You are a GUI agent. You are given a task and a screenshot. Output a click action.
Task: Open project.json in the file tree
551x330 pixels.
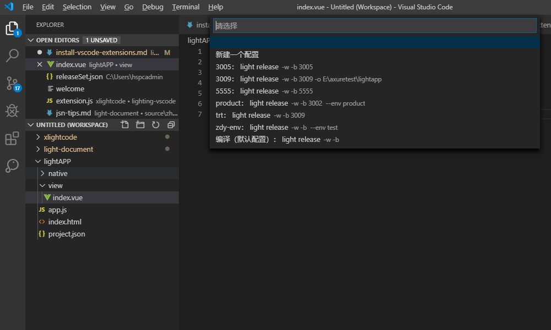pyautogui.click(x=67, y=234)
